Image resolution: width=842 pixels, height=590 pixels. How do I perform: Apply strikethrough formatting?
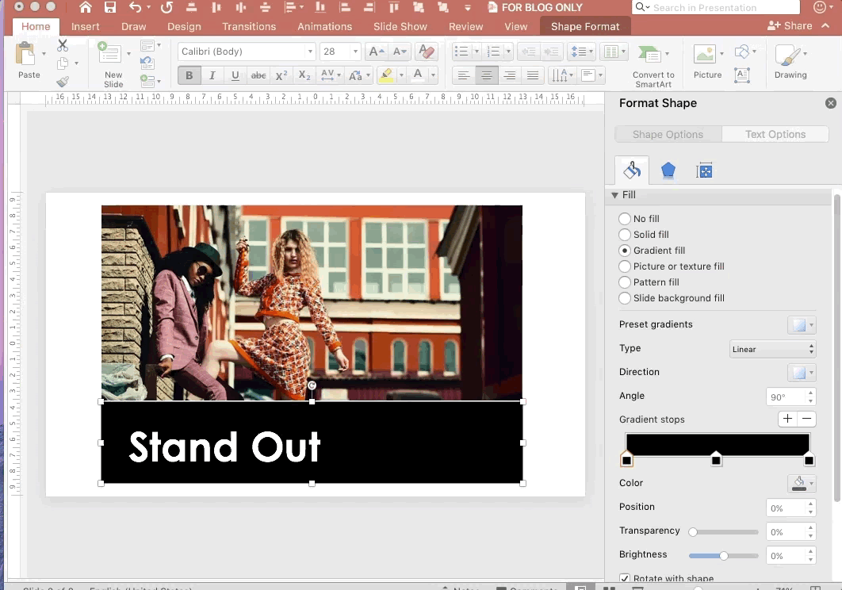tap(258, 75)
